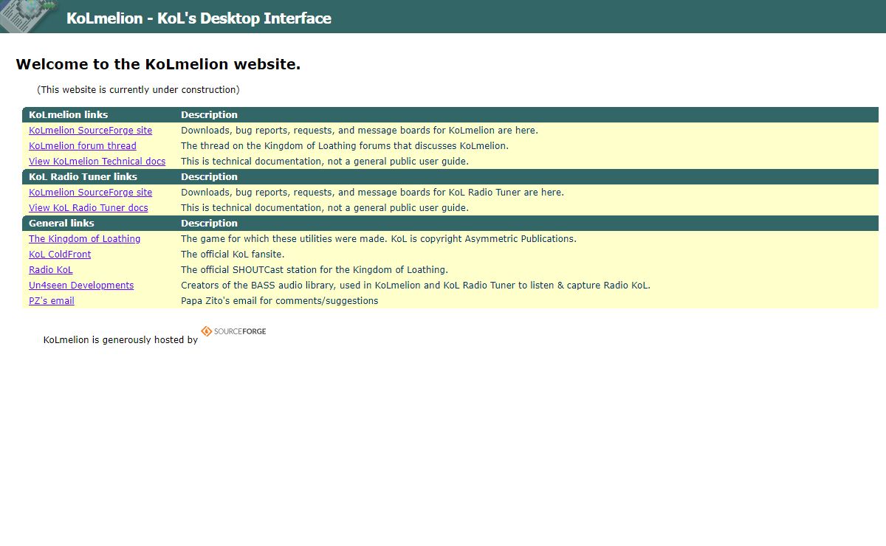Screen dimensions: 886x546
Task: Click the 'KoLmelion is generously hosted by' text
Action: pyautogui.click(x=120, y=340)
